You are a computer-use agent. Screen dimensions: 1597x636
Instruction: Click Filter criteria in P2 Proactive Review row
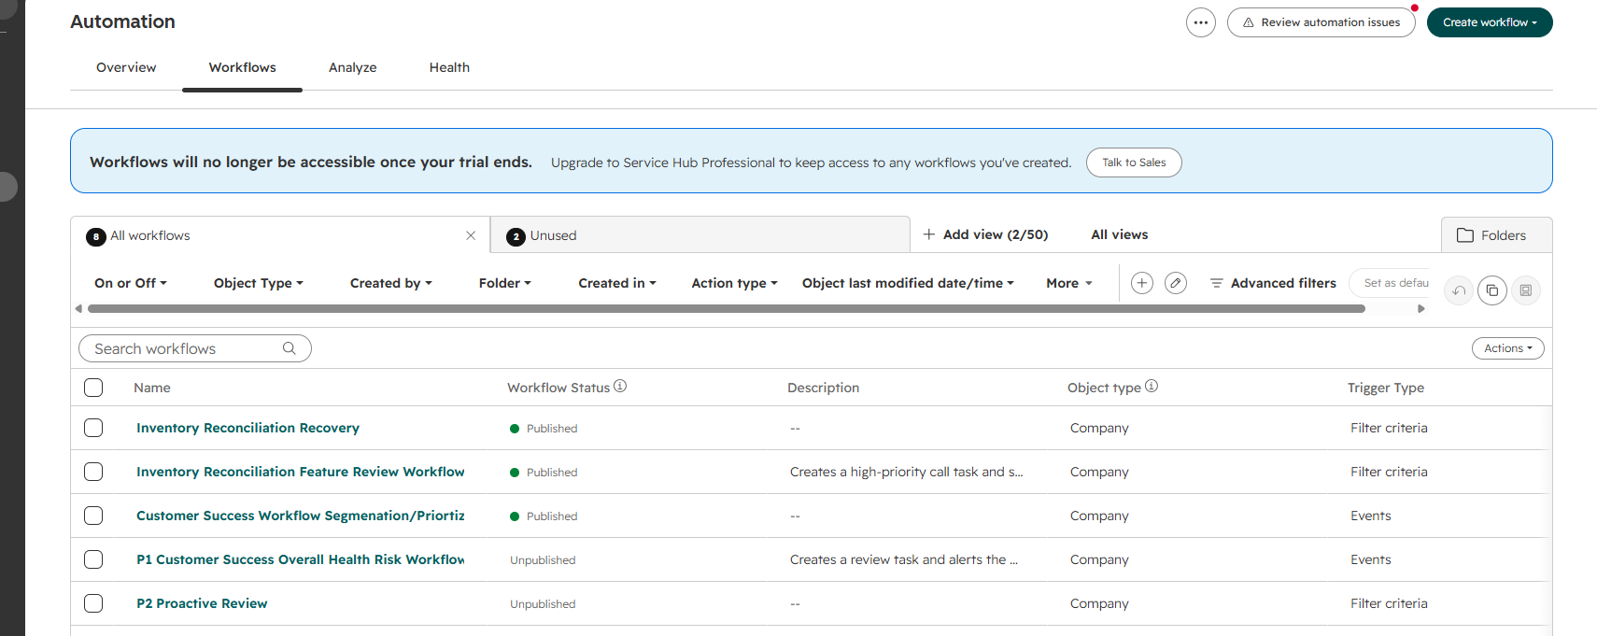point(1389,603)
